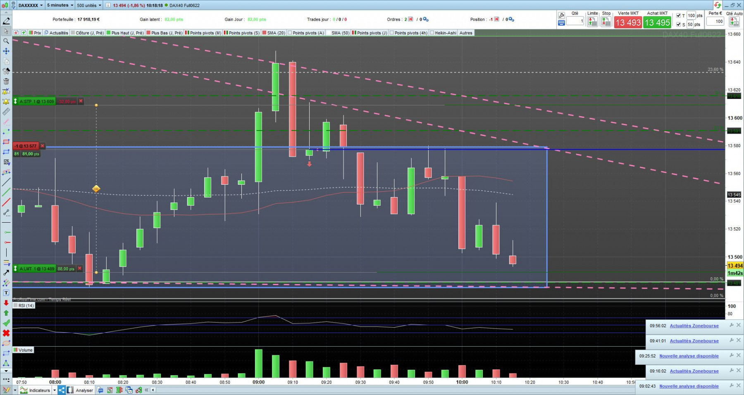Select the pencil drawing tool
This screenshot has width=744, height=395.
[6, 21]
